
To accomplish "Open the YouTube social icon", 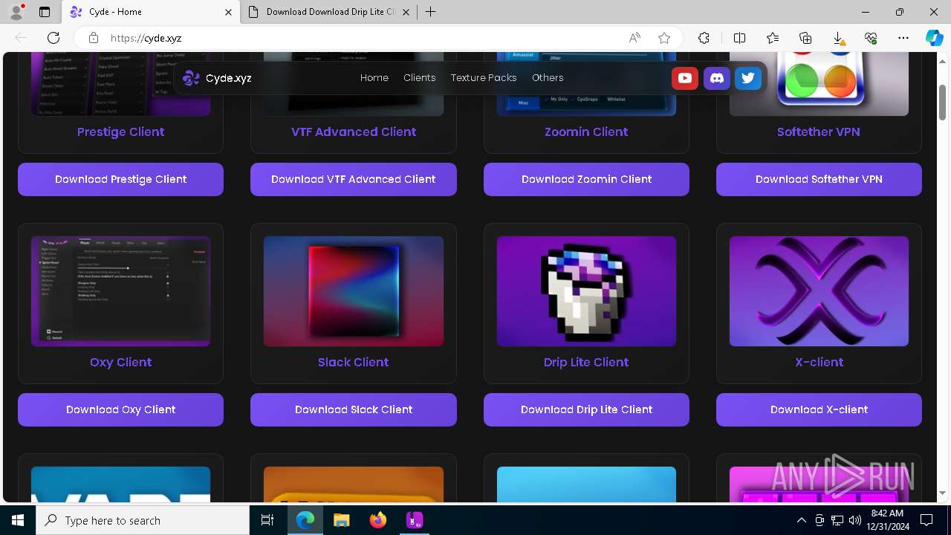I will [x=685, y=78].
